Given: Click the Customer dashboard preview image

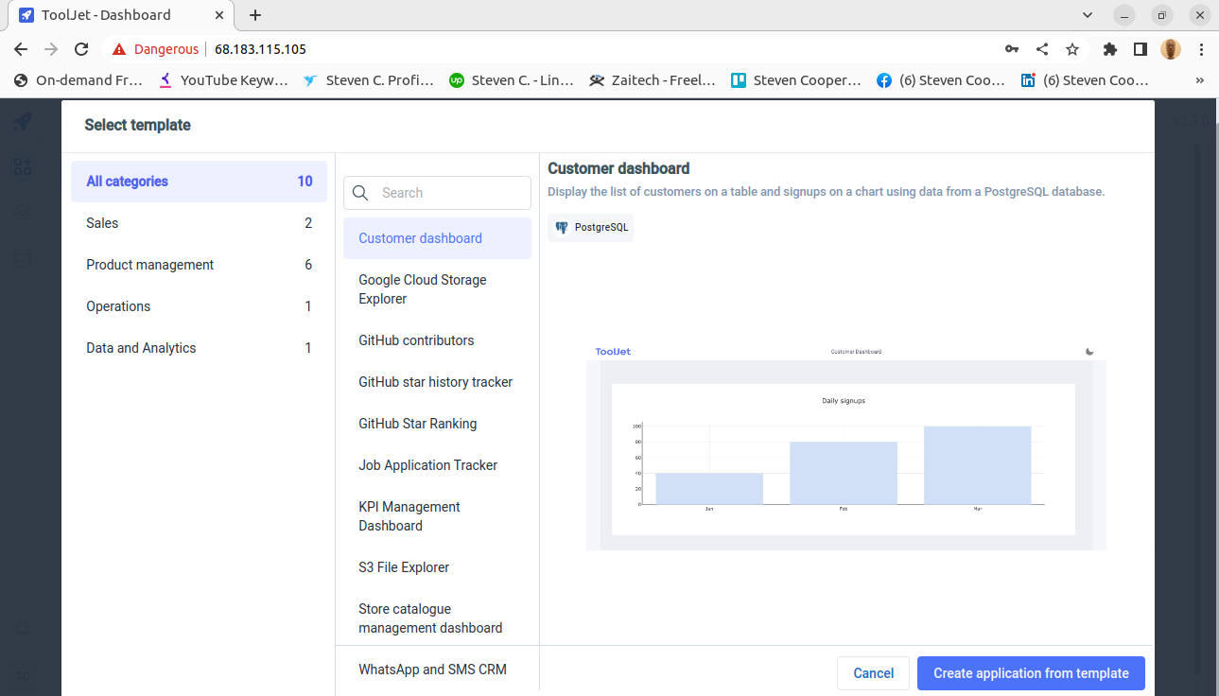Looking at the screenshot, I should point(846,446).
